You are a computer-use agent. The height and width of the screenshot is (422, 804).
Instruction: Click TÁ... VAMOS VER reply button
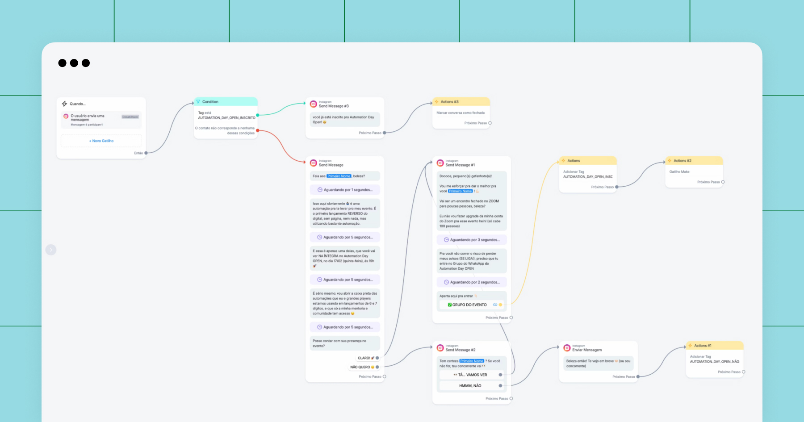point(472,375)
